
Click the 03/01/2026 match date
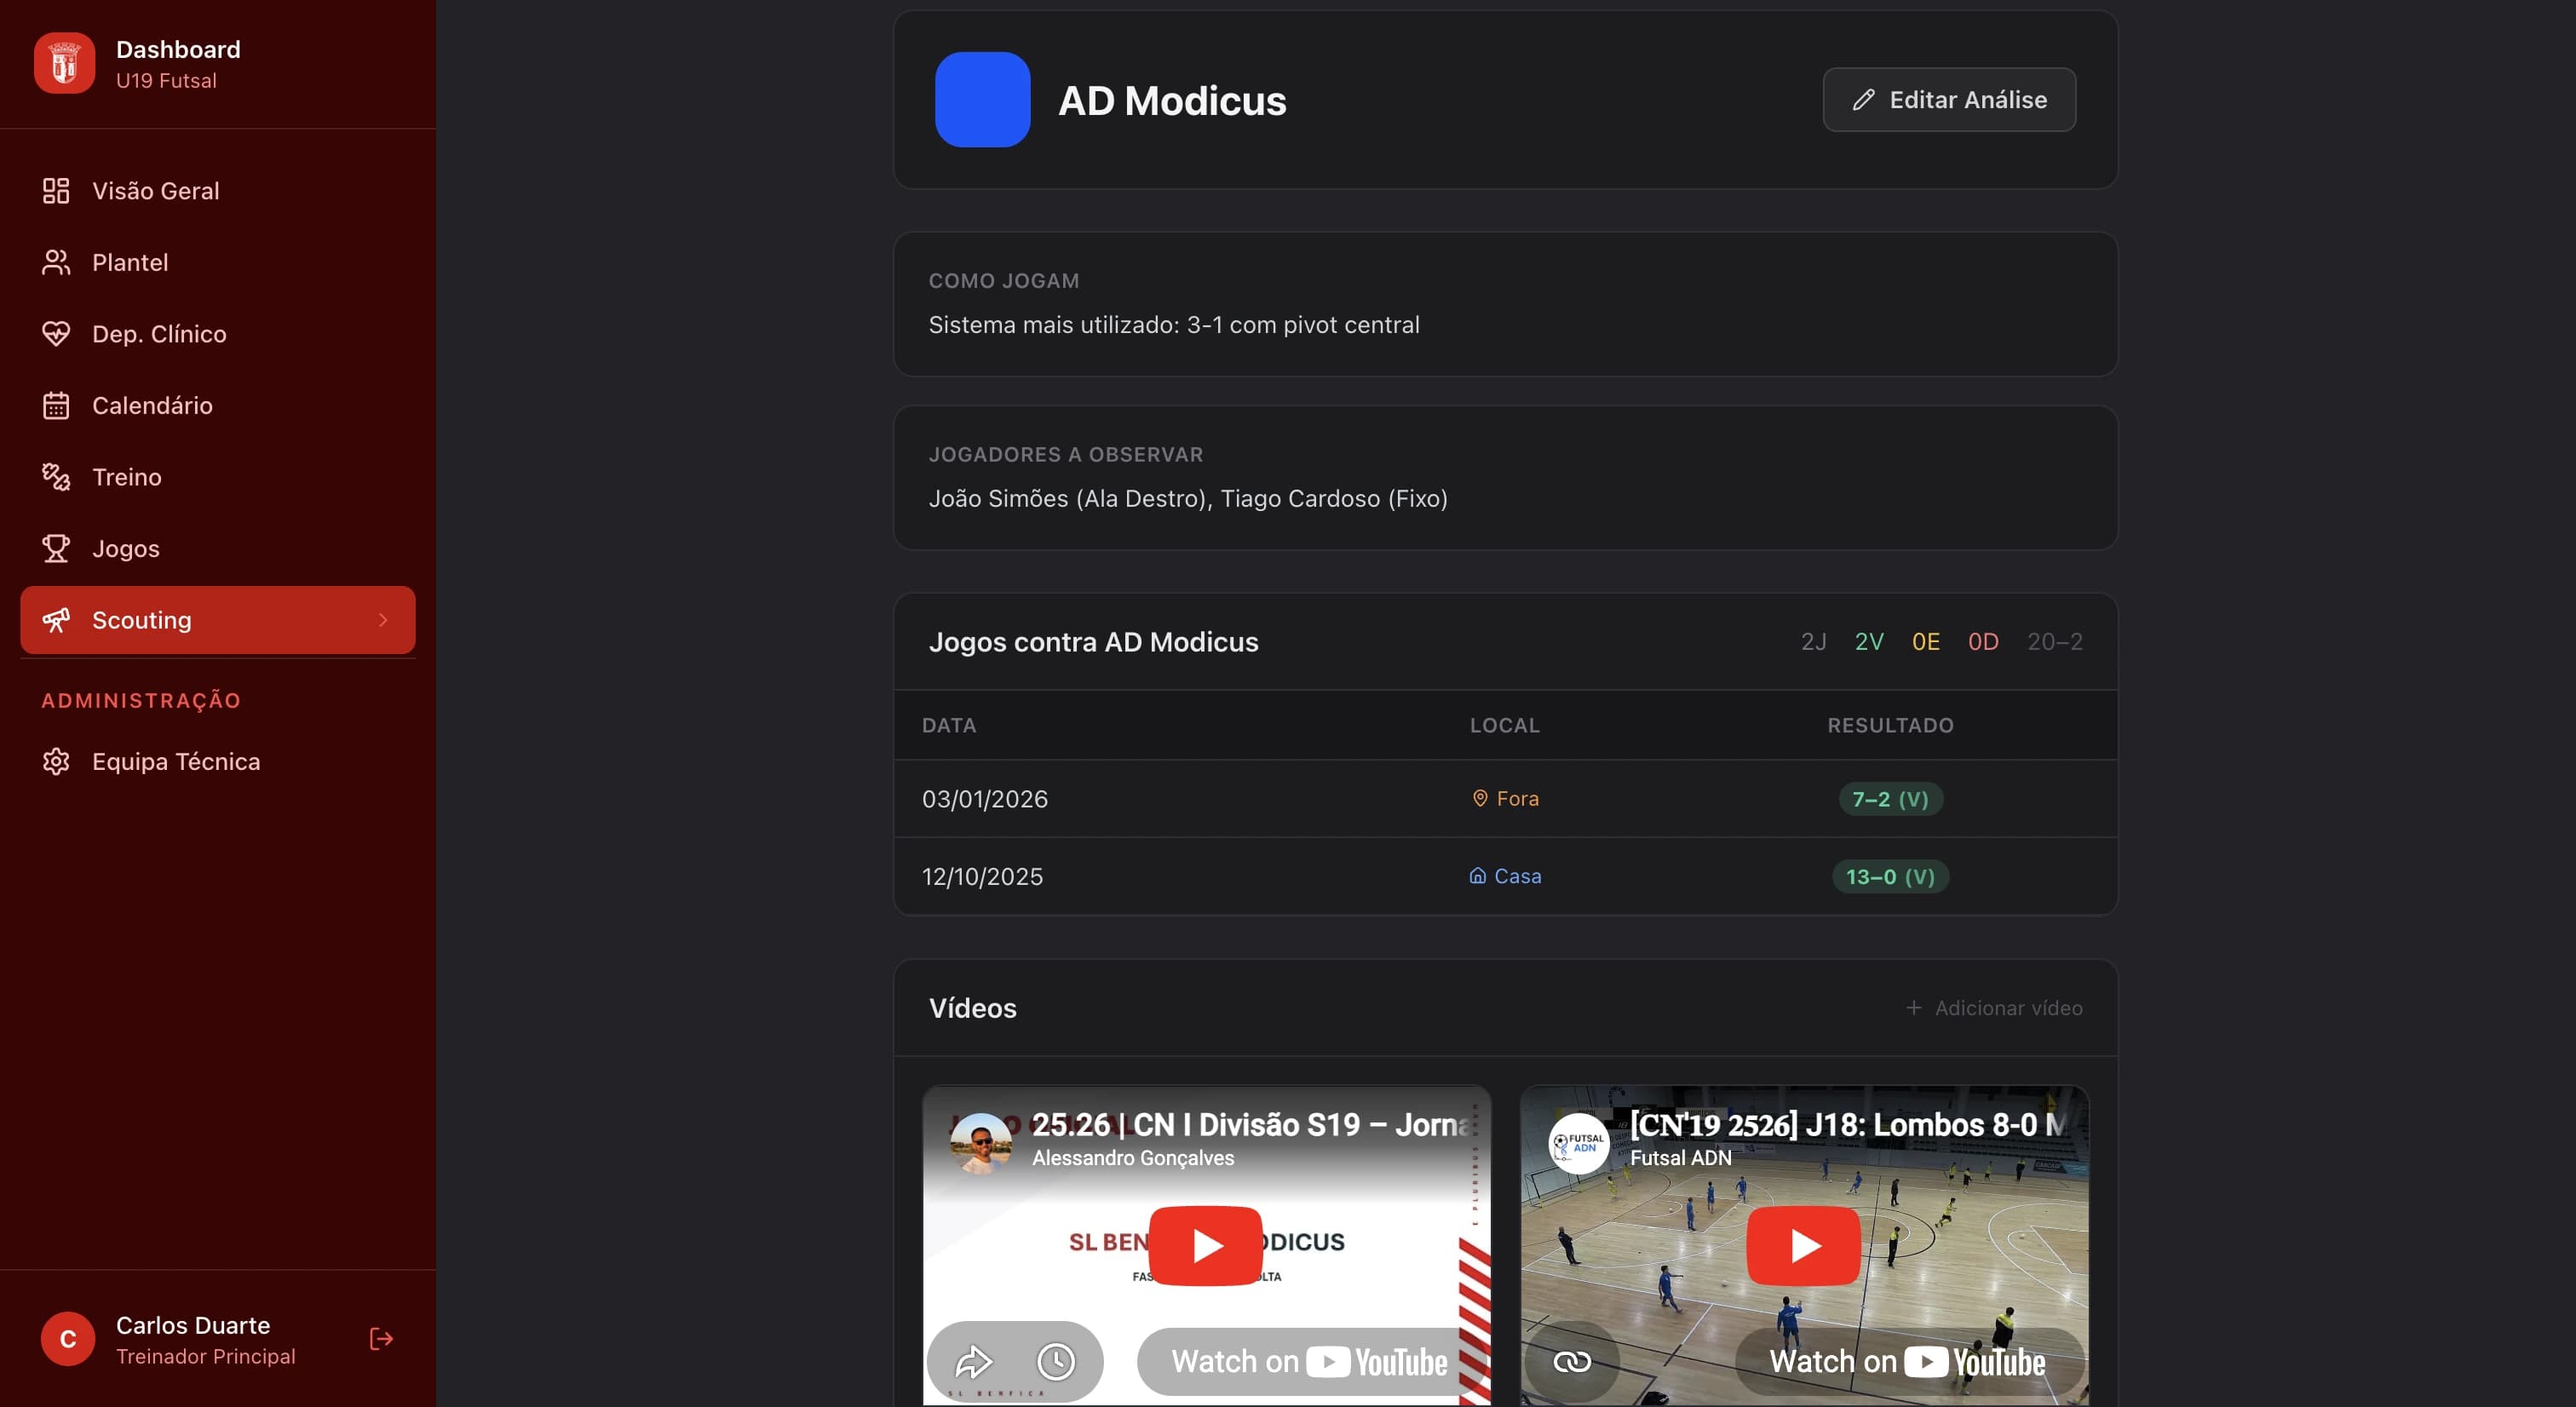tap(985, 798)
